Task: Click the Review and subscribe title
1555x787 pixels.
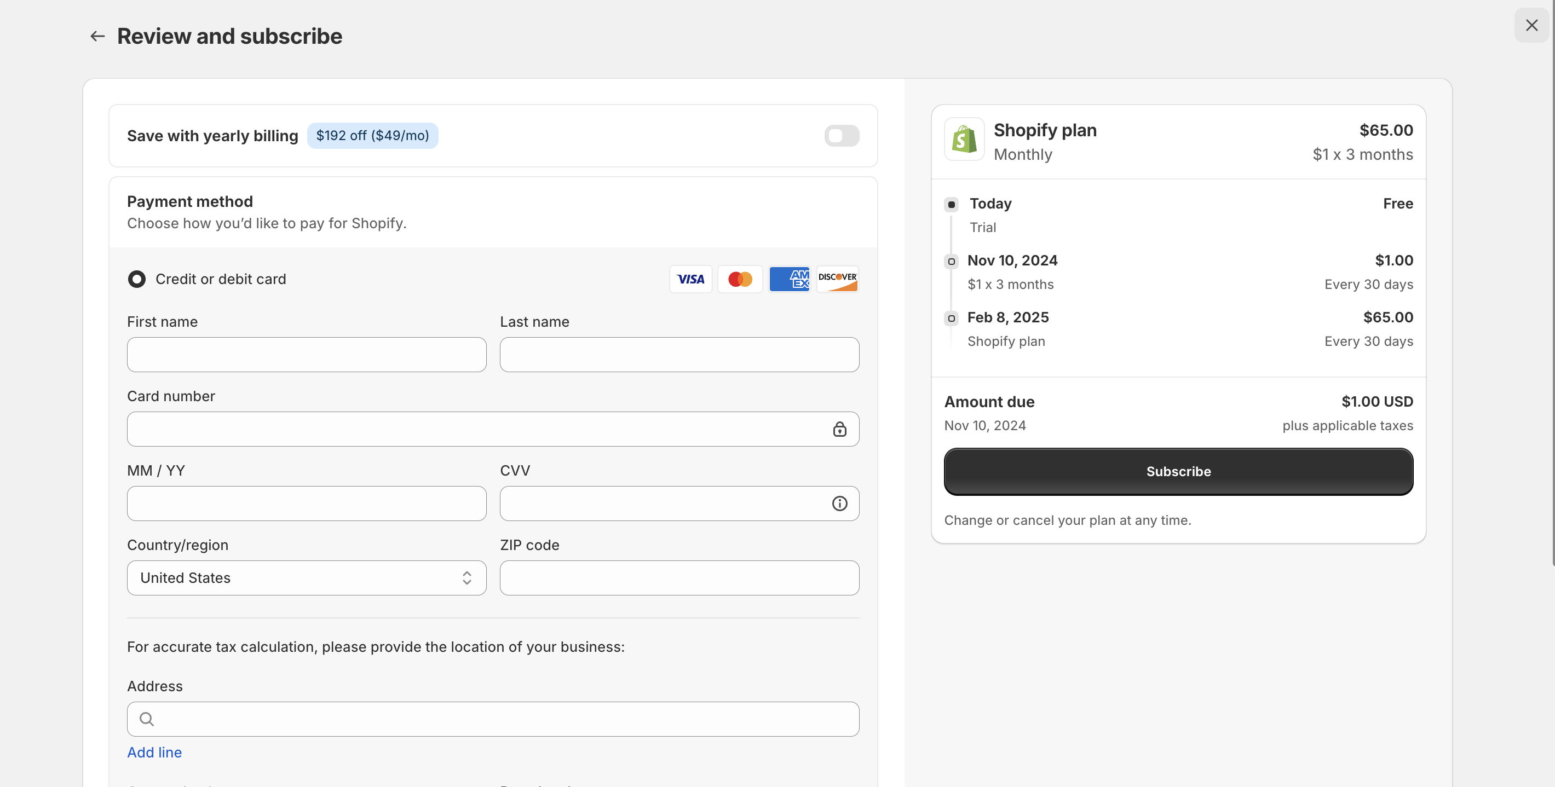Action: (229, 36)
